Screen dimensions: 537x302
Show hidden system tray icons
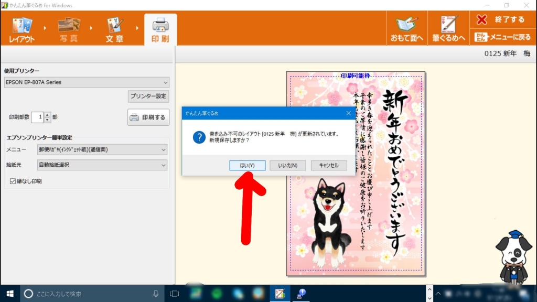(438, 294)
